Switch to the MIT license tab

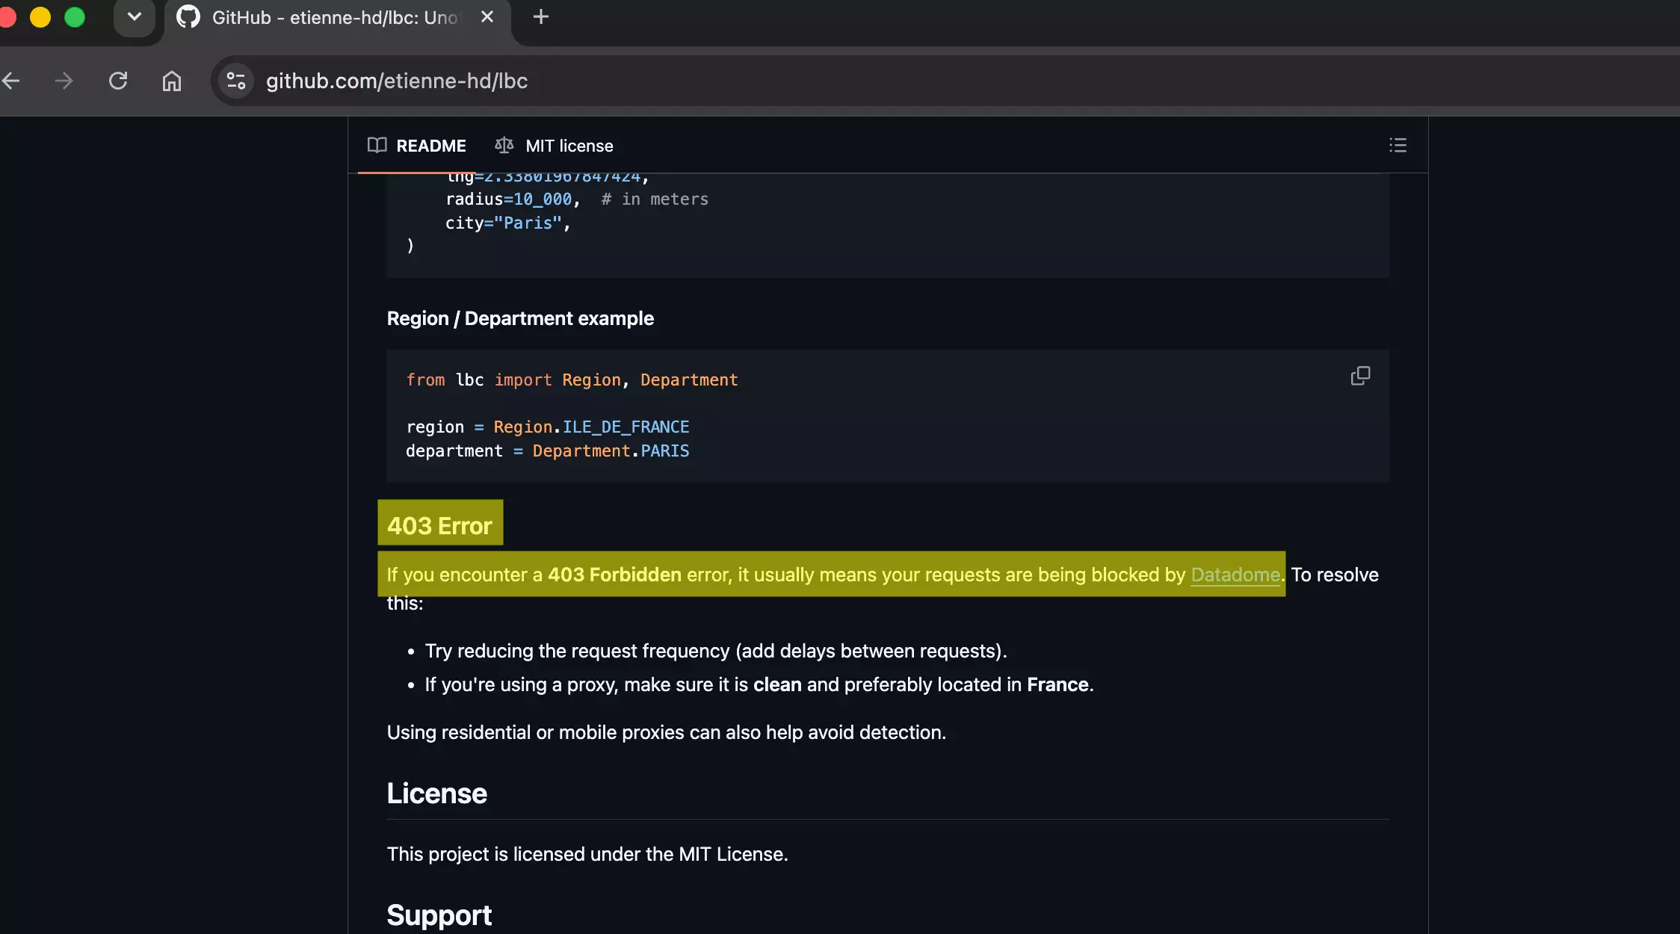tap(554, 146)
